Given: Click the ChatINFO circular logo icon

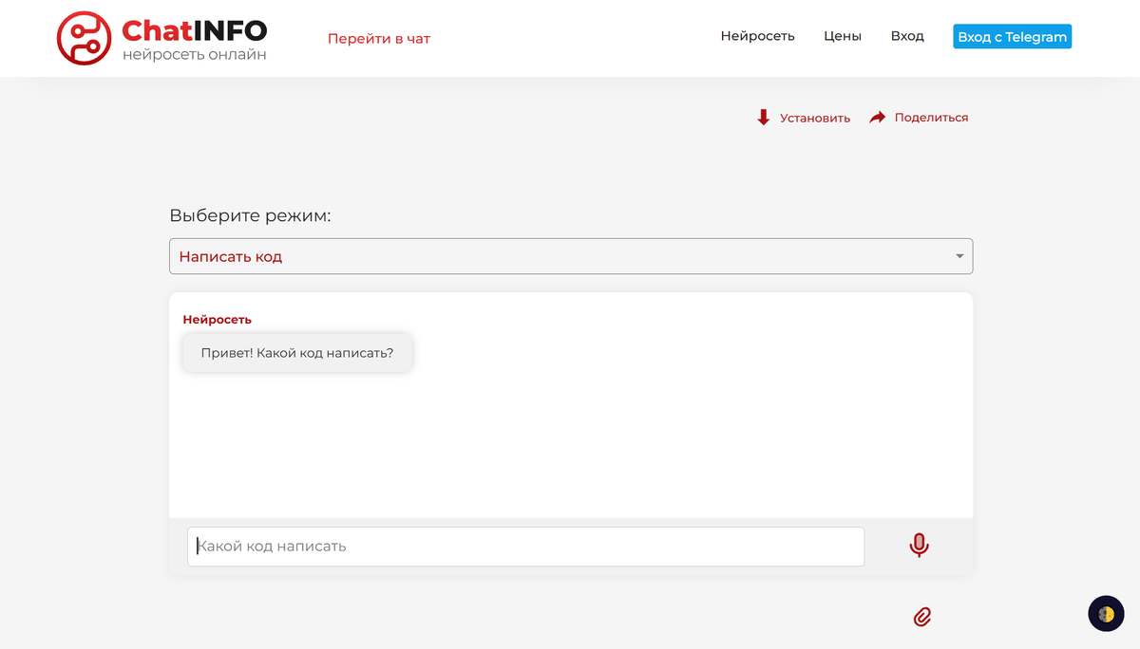Looking at the screenshot, I should (x=85, y=38).
